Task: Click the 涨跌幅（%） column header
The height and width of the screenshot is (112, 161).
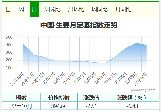Action: pyautogui.click(x=132, y=97)
